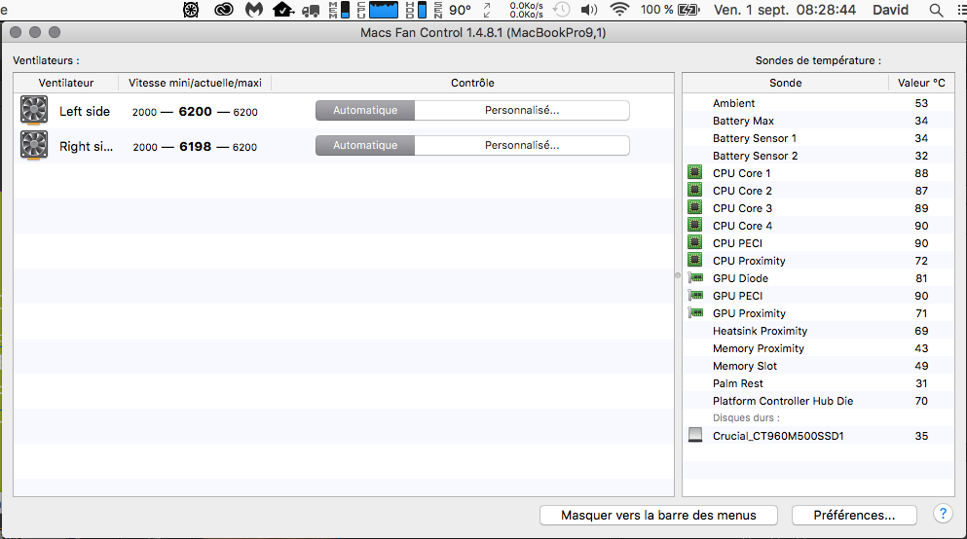The width and height of the screenshot is (967, 539).
Task: Click the 6198 current speed value
Action: (195, 147)
